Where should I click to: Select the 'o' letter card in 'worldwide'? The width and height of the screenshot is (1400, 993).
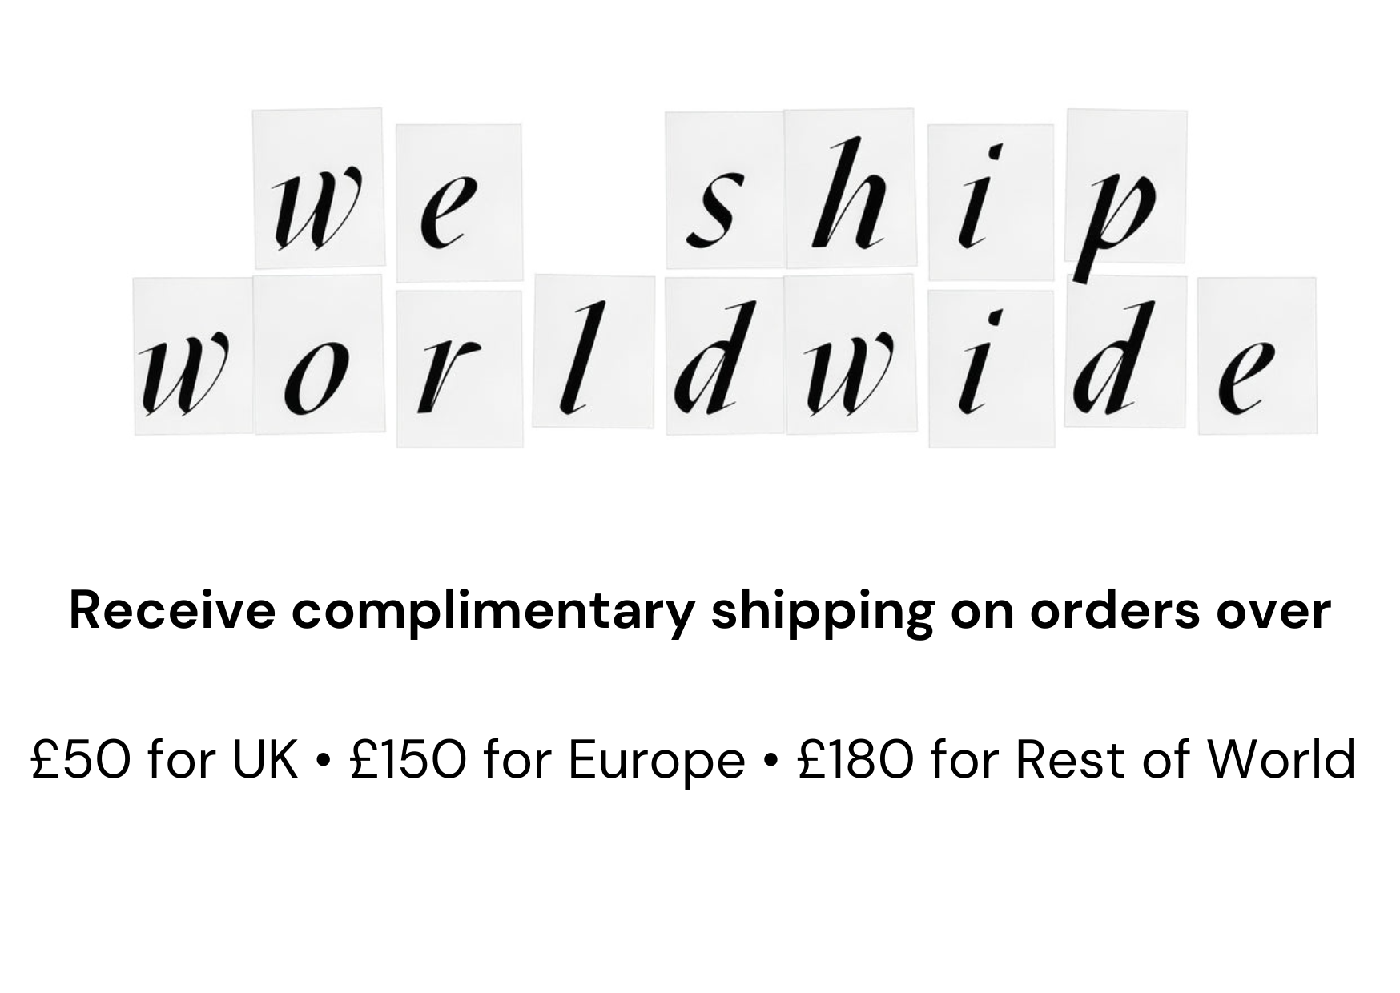point(320,355)
